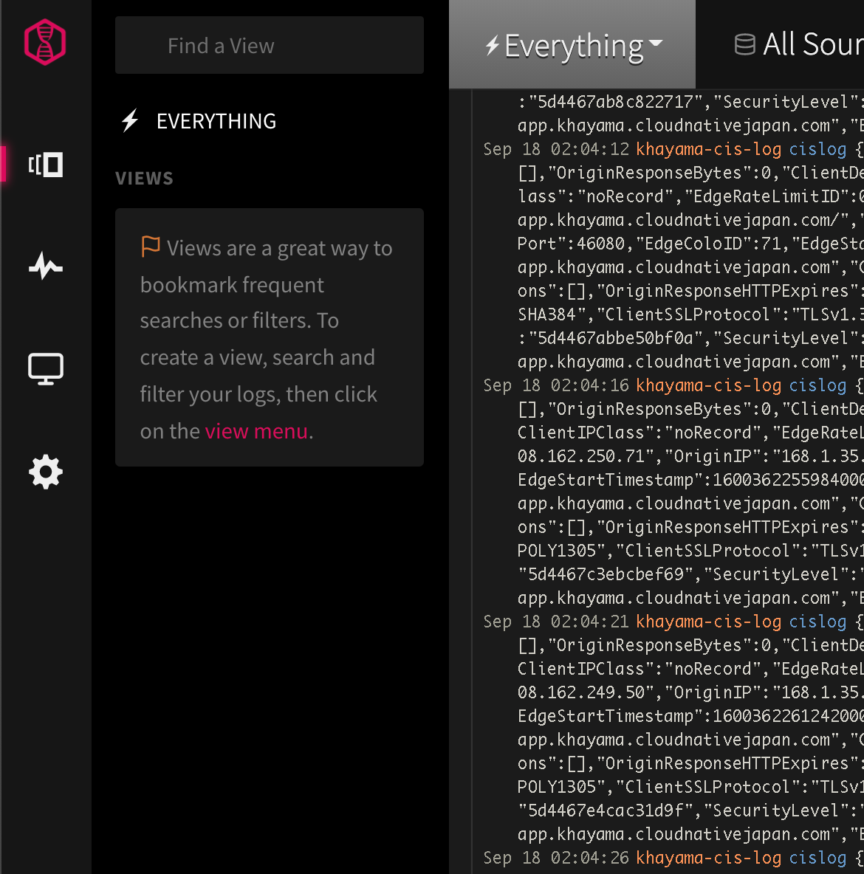Click log line with EdgeStartTimestamp 160036226124
This screenshot has height=874, width=864.
[x=690, y=716]
